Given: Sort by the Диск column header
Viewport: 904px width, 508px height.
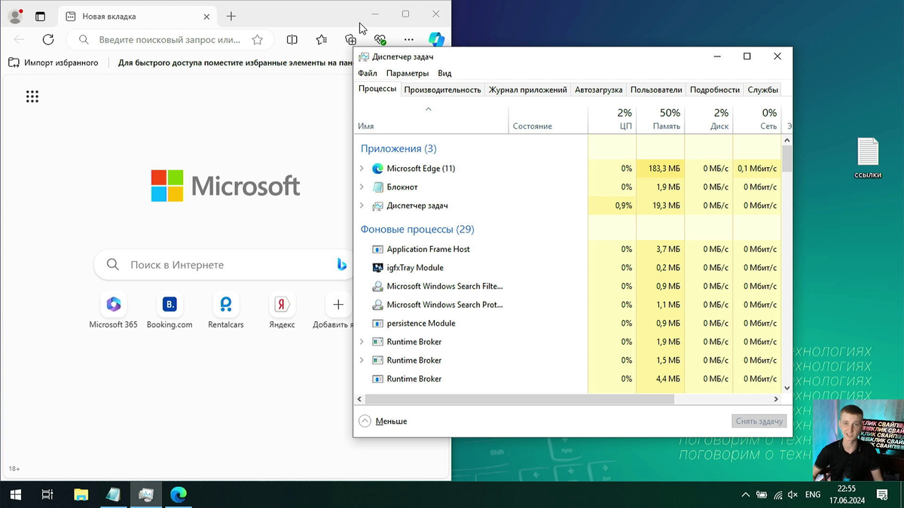Looking at the screenshot, I should 709,119.
